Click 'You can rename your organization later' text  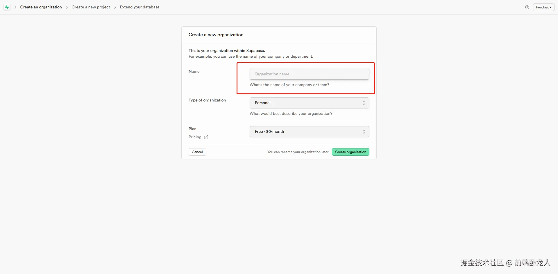pos(298,152)
